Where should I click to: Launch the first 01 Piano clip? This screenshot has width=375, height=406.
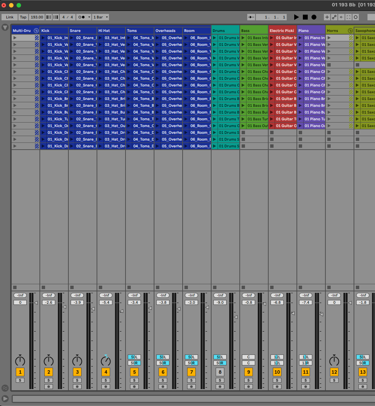(300, 38)
